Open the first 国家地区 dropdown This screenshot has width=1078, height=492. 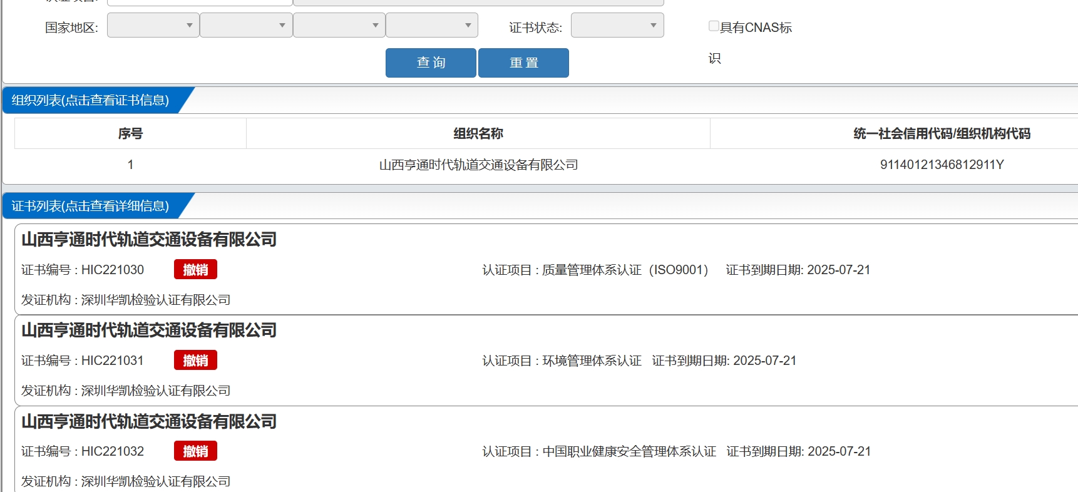pyautogui.click(x=153, y=26)
